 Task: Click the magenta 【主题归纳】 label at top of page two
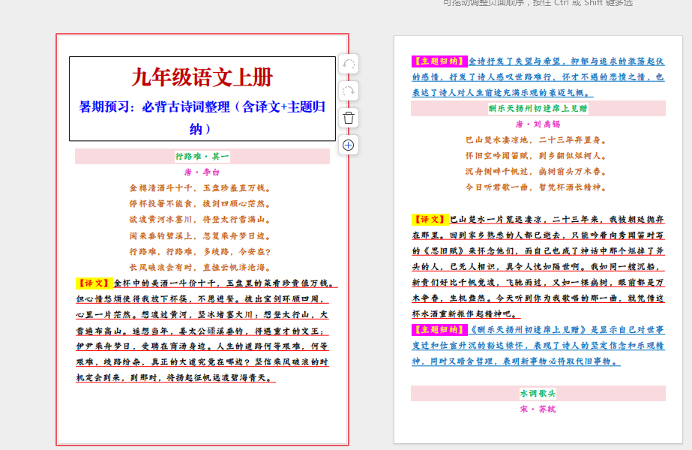coord(439,61)
